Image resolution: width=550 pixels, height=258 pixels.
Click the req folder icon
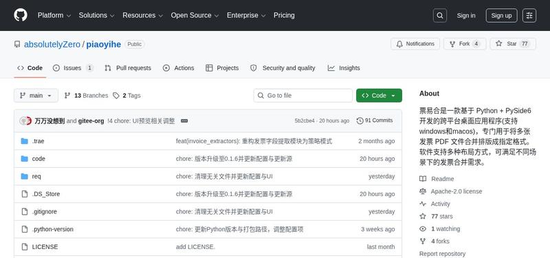coord(24,176)
